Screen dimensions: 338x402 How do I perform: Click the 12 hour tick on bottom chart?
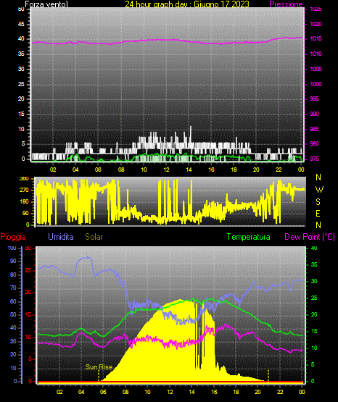pyautogui.click(x=170, y=392)
